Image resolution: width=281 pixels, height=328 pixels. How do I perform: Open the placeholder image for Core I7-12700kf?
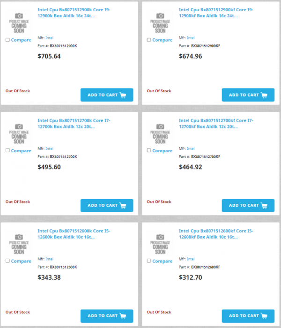click(160, 133)
